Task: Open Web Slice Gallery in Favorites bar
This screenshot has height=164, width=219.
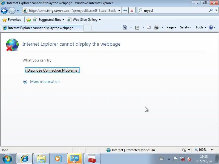Action: pyautogui.click(x=84, y=20)
